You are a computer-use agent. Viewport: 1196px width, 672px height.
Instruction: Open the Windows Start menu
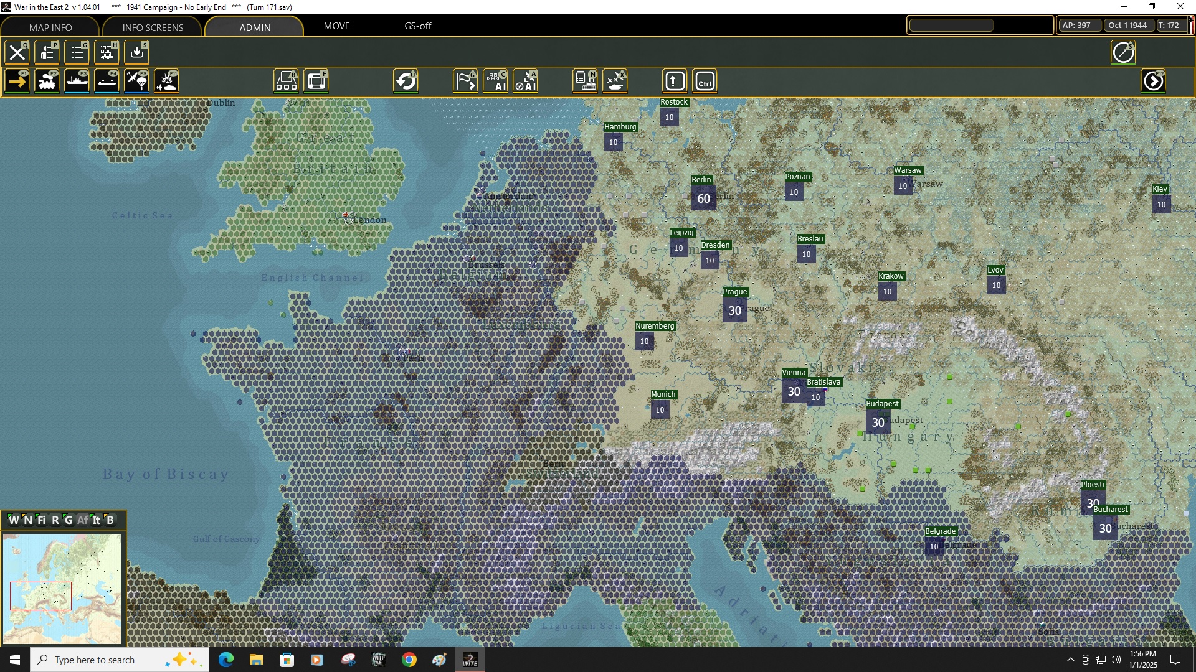pyautogui.click(x=15, y=660)
